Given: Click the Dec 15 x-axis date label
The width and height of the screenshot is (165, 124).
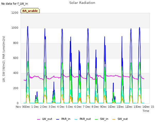Looking at the screenshot, I should (150, 107).
